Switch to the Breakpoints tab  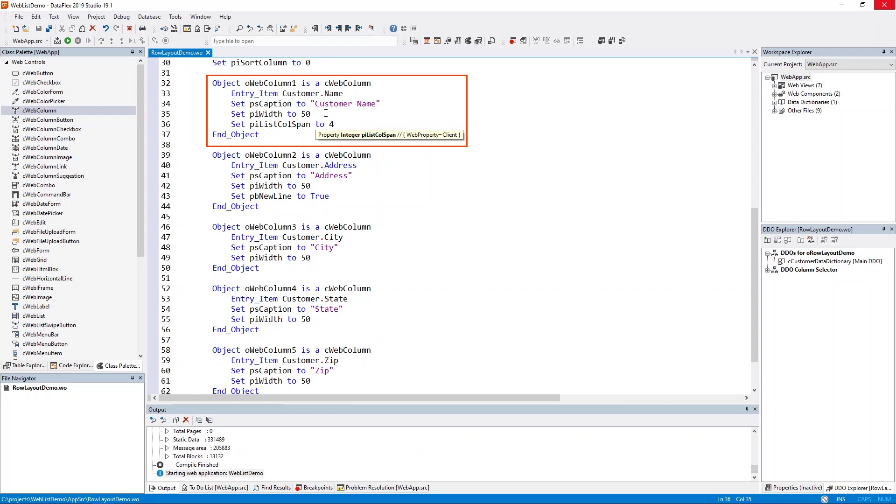tap(314, 488)
